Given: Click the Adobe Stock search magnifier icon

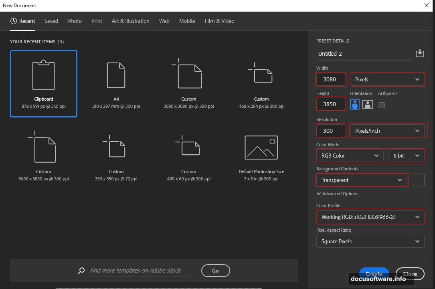Looking at the screenshot, I should coord(81,271).
